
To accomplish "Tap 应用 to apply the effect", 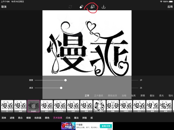I will [170, 7].
